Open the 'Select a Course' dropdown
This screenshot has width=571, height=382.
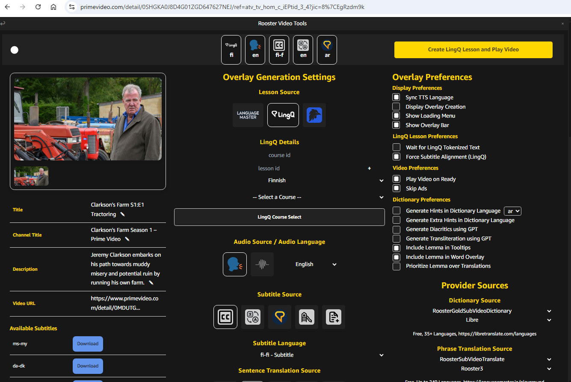(x=279, y=197)
